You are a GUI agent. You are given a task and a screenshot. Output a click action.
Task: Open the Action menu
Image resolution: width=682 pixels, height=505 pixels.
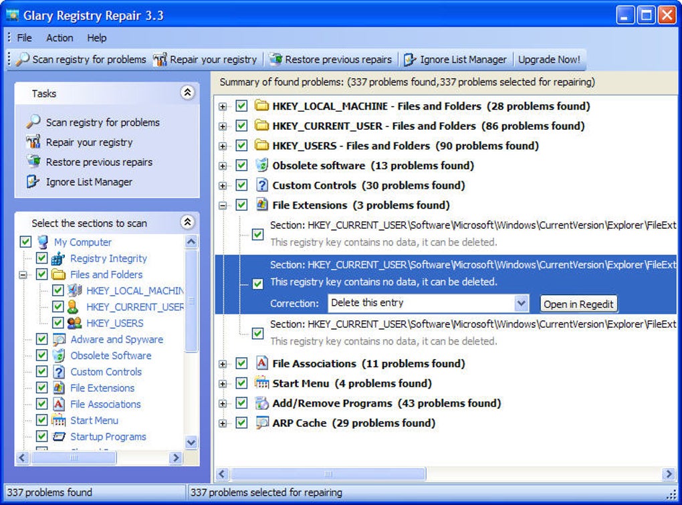(60, 38)
